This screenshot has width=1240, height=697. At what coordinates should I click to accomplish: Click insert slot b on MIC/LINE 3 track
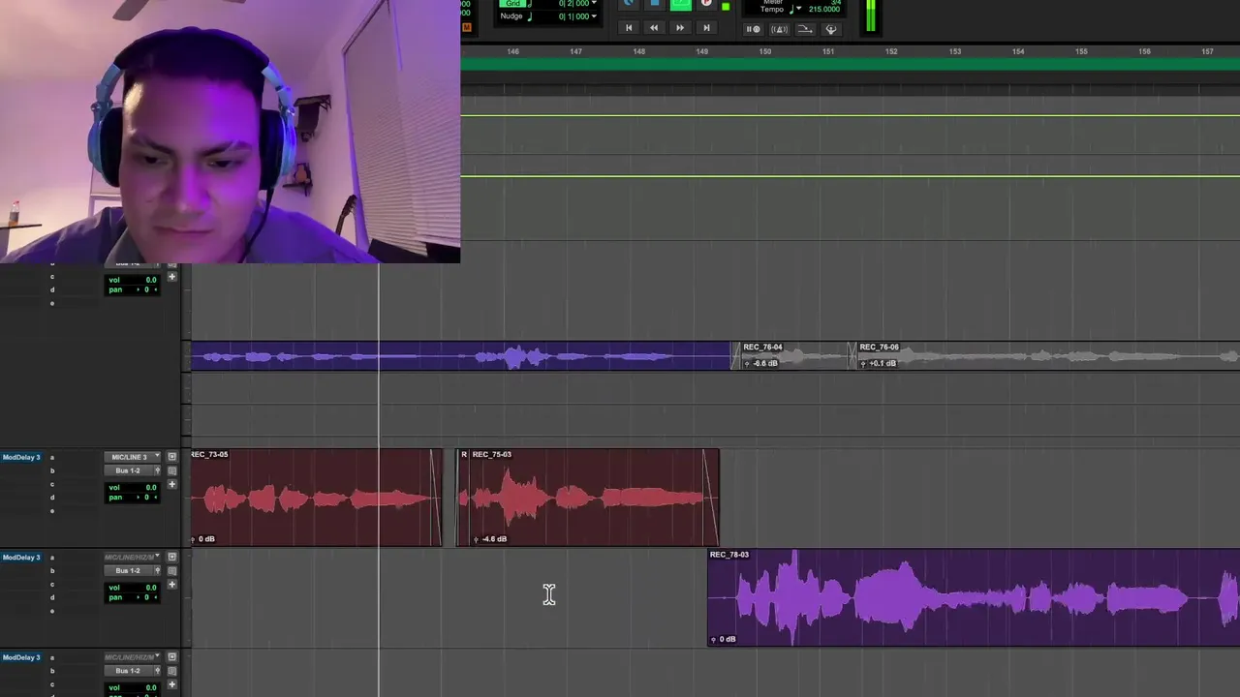point(52,470)
